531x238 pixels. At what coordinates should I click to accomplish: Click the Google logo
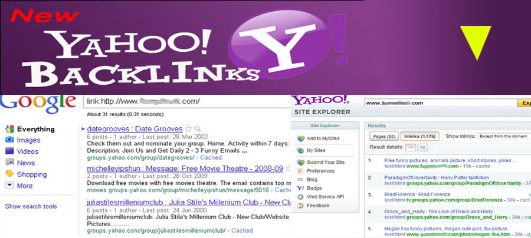click(38, 104)
